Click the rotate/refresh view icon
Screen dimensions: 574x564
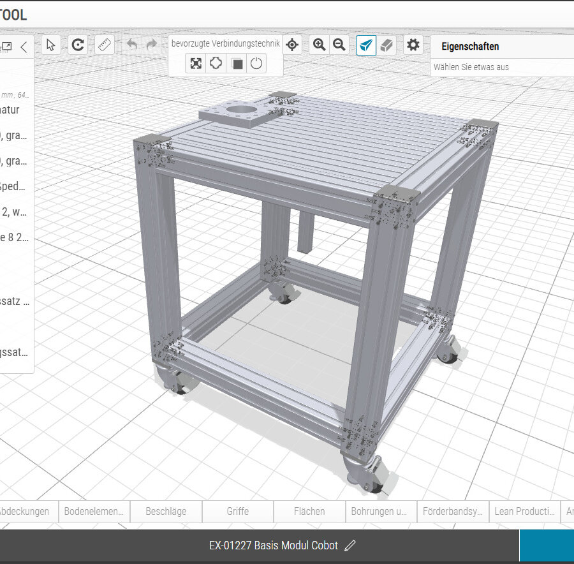78,45
